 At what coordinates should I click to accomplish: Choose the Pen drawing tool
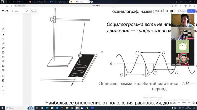tap(3, 43)
